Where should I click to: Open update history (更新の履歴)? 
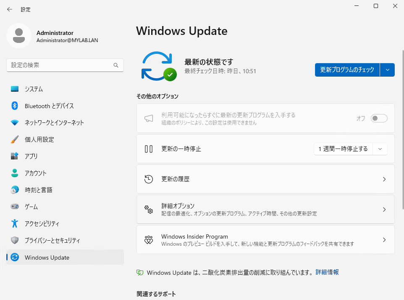(x=265, y=179)
